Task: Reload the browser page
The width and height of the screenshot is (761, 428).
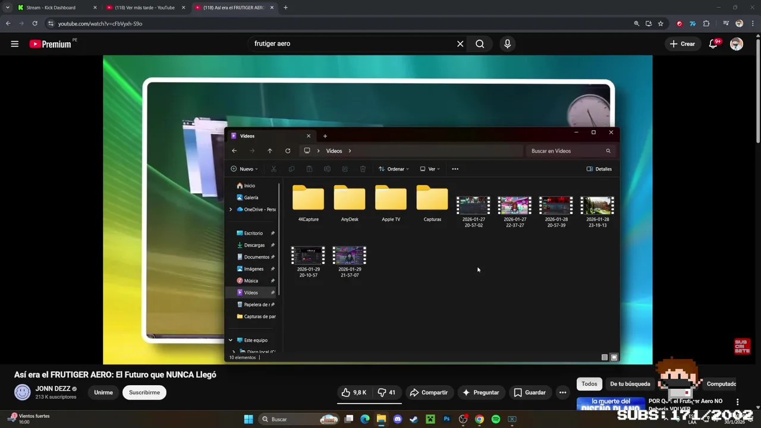Action: coord(34,24)
